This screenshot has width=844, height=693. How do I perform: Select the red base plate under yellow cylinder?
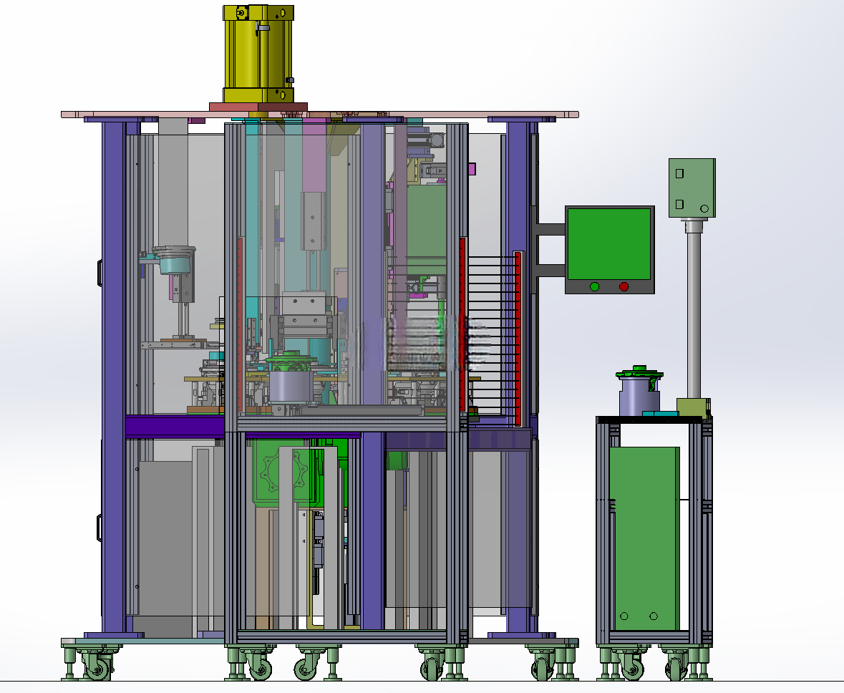(x=258, y=107)
